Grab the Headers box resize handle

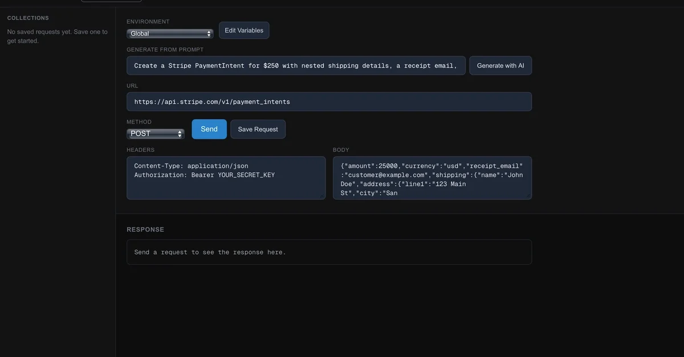323,196
